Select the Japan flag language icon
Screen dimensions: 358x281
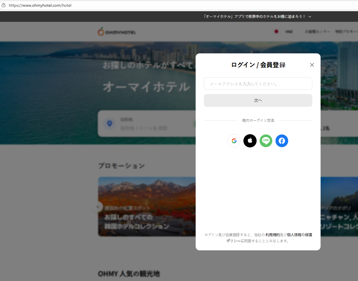point(276,32)
